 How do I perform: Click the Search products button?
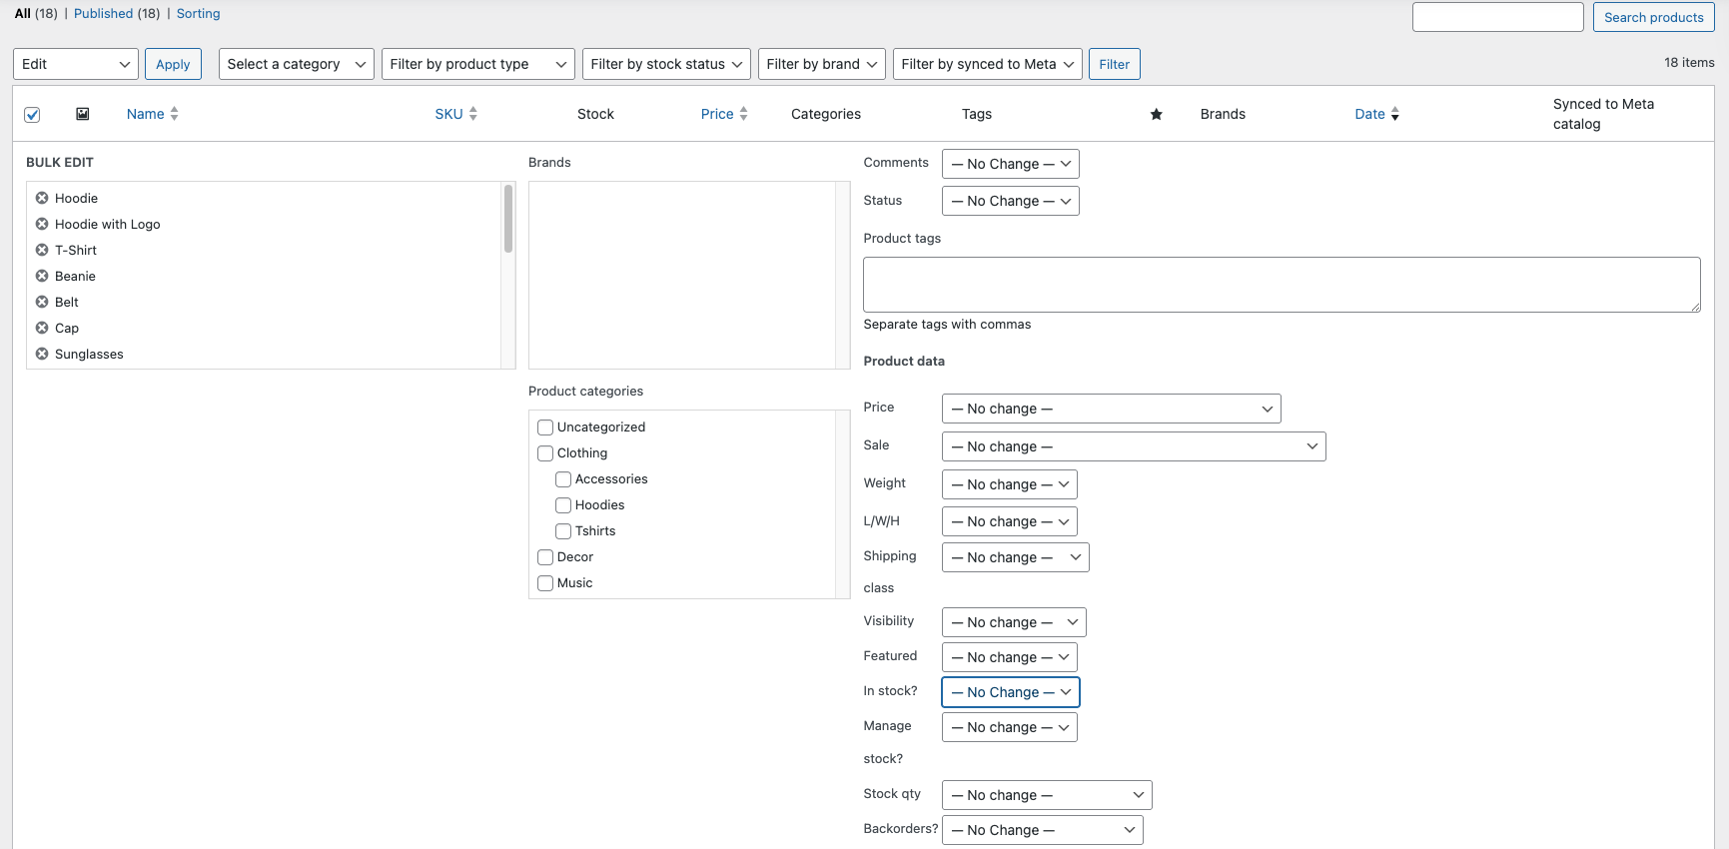click(1653, 17)
